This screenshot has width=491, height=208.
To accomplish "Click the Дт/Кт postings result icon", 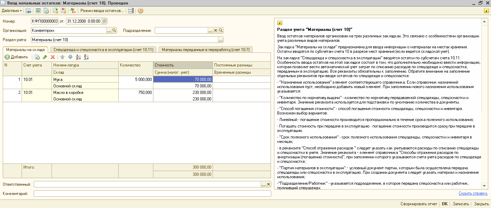I will (73, 11).
